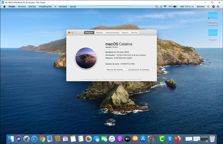
Task: Click menu bar clock Mié 7:51 a. m.
Action: pyautogui.click(x=187, y=7)
